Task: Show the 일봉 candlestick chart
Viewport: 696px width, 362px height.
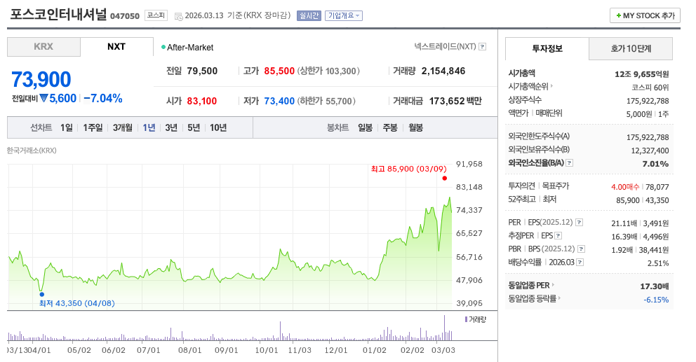Action: point(366,127)
